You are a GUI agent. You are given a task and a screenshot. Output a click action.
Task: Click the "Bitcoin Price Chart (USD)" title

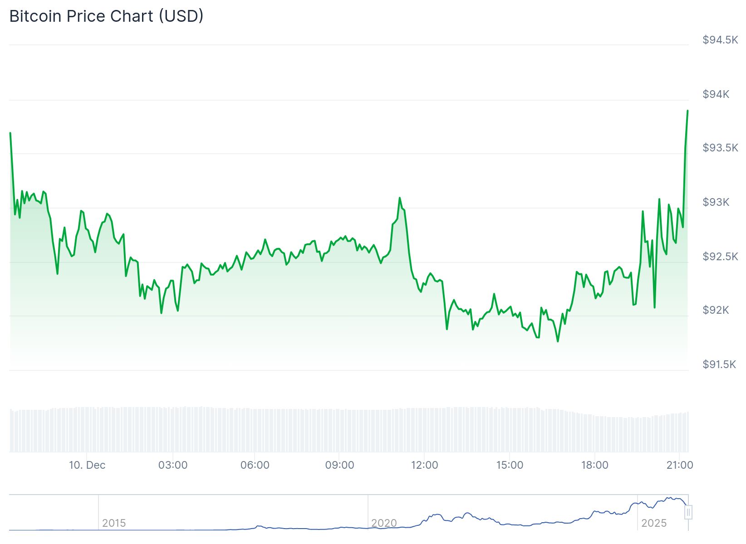(106, 16)
